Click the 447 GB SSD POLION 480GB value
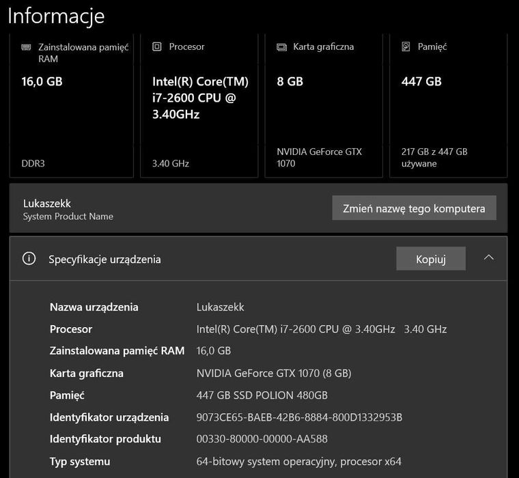 (x=262, y=395)
